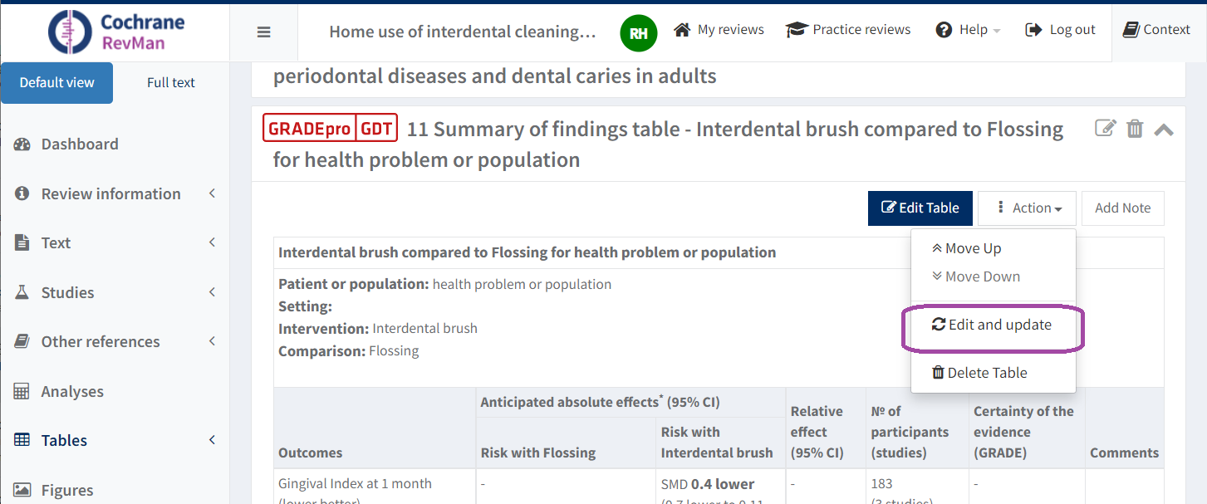Viewport: 1207px width, 504px height.
Task: Expand Other references in sidebar
Action: click(101, 341)
